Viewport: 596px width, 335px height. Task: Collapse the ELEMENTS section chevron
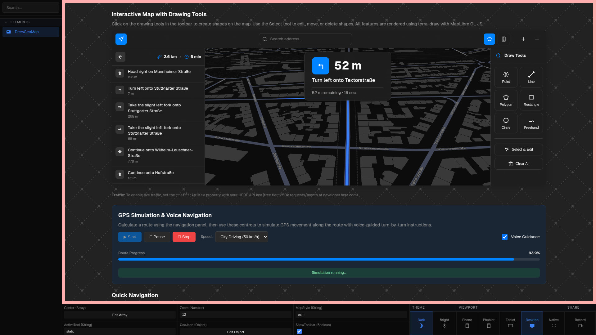click(x=6, y=22)
